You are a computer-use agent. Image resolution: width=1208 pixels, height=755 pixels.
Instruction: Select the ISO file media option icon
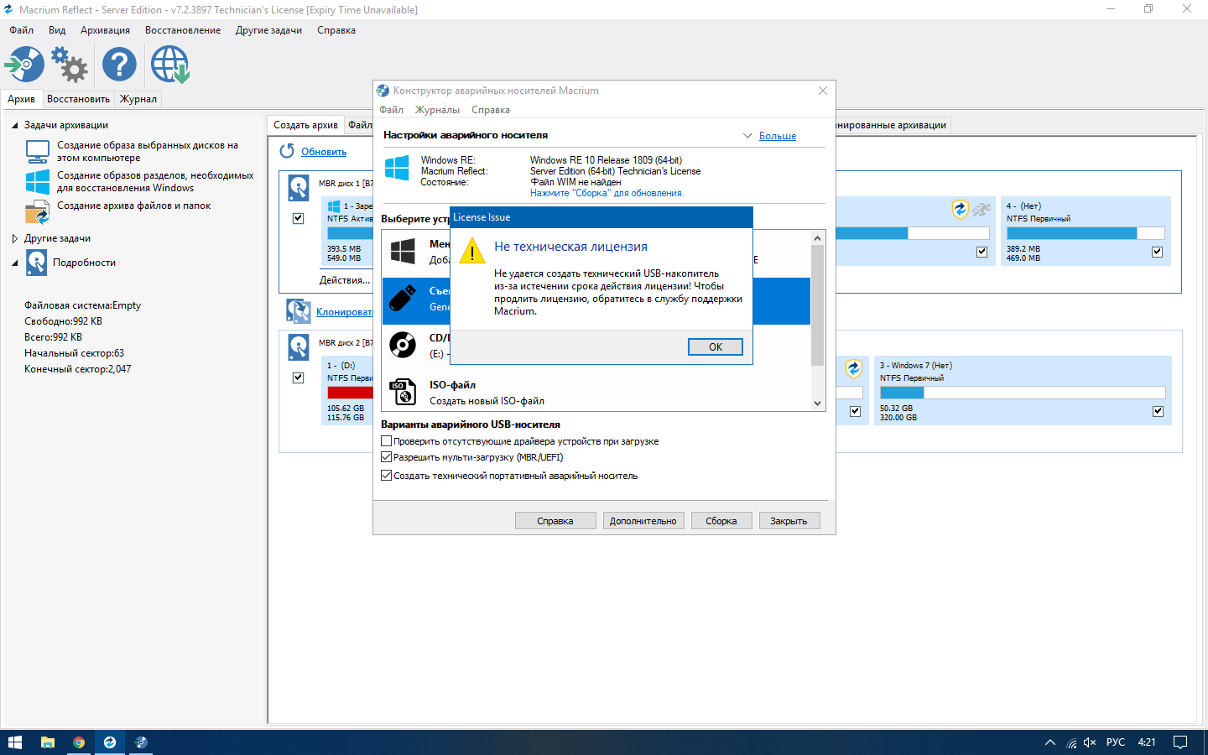[403, 392]
